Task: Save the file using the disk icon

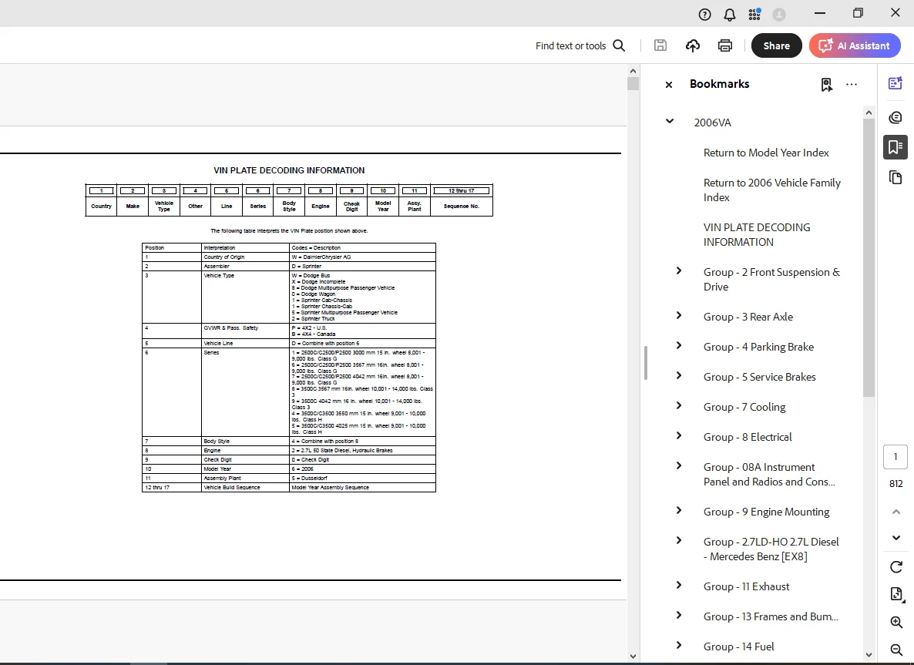Action: pyautogui.click(x=660, y=45)
